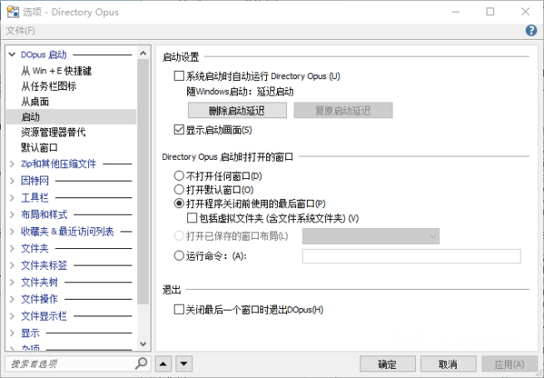Image resolution: width=544 pixels, height=378 pixels.
Task: Expand 文件夹 category
Action: point(12,249)
